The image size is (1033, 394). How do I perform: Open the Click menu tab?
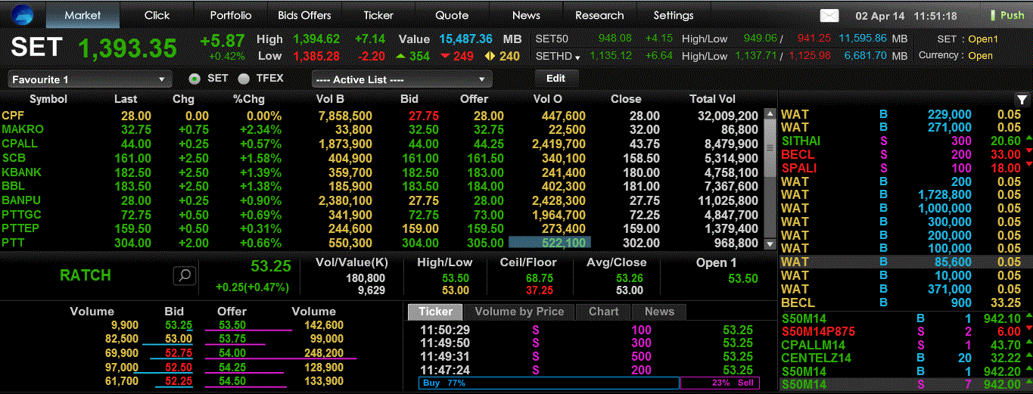tap(157, 15)
